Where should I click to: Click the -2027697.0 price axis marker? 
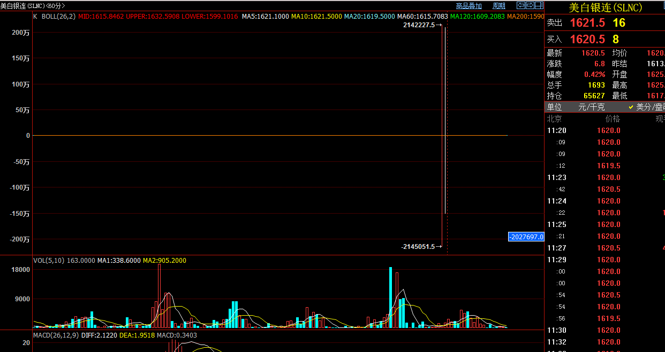point(526,237)
